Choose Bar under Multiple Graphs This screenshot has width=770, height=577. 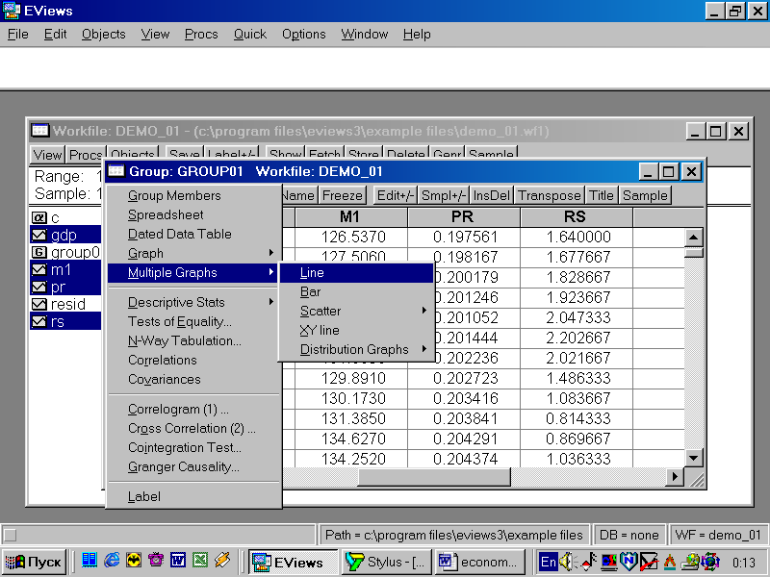[356, 291]
